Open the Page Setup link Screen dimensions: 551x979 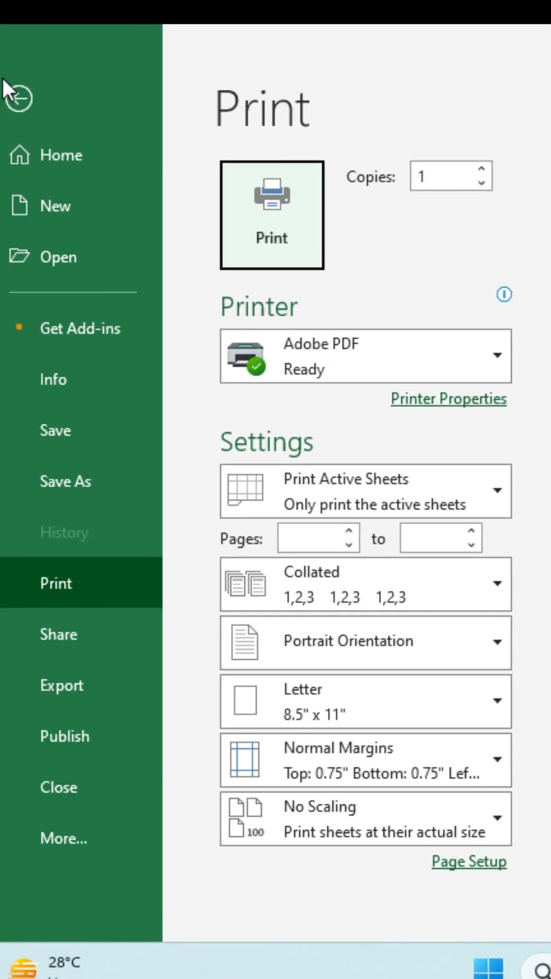(469, 861)
